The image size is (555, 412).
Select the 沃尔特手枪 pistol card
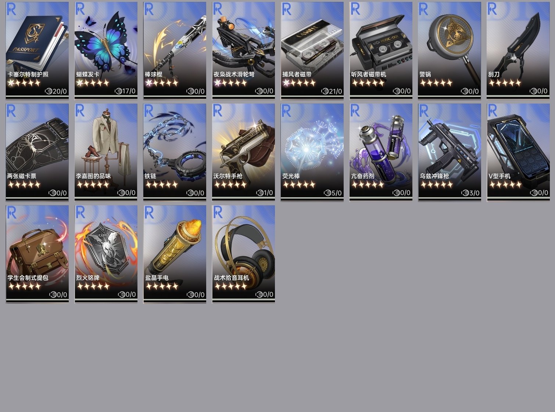(x=243, y=152)
